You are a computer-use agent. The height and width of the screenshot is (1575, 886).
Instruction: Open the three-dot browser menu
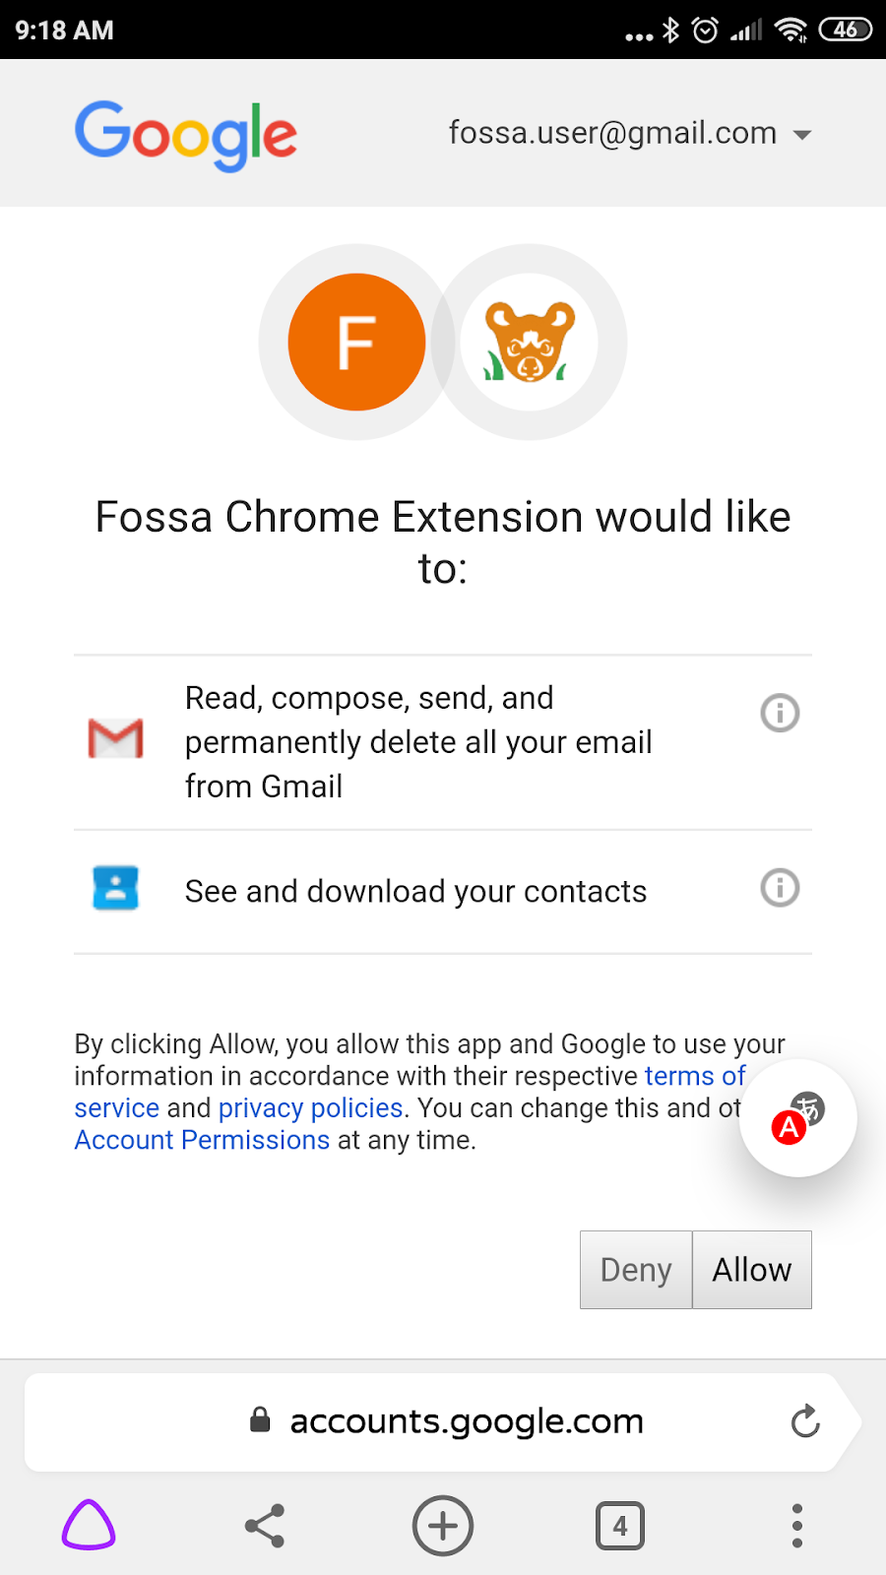pyautogui.click(x=796, y=1526)
